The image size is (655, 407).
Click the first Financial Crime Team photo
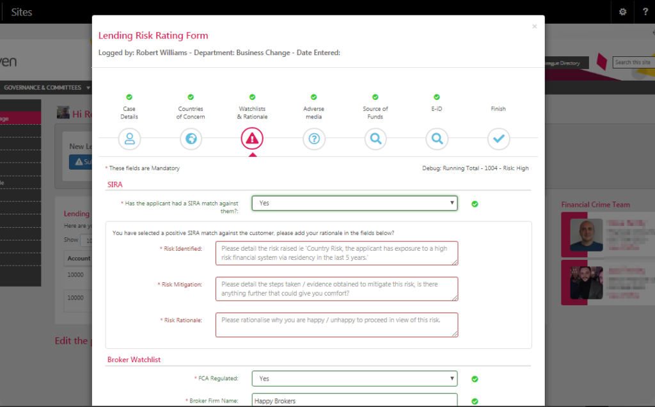point(587,234)
